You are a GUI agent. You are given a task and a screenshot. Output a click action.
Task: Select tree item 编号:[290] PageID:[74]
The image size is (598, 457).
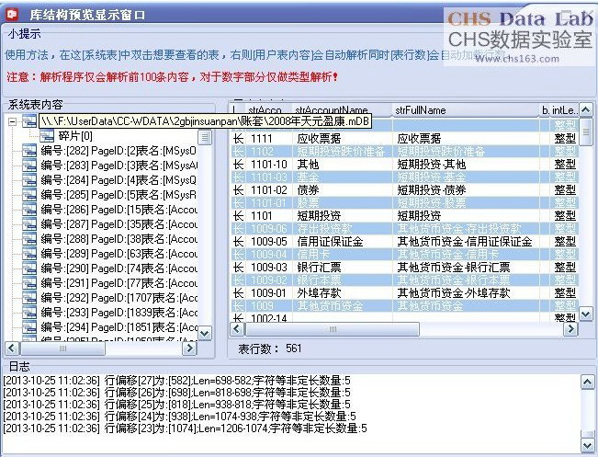[x=118, y=268]
